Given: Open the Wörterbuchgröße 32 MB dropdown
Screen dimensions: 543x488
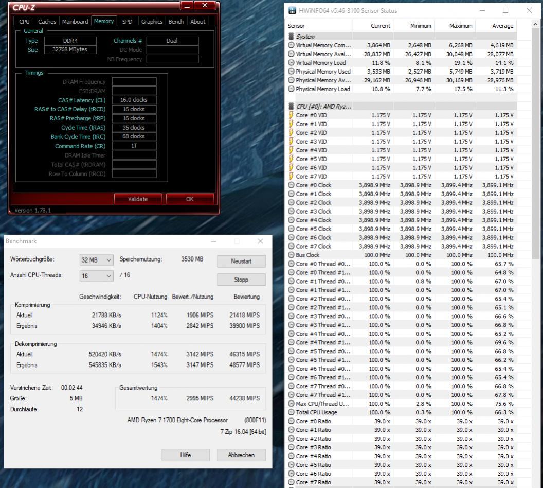Looking at the screenshot, I should point(96,260).
